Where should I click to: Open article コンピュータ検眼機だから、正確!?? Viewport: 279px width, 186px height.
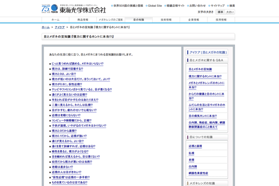click(71, 121)
